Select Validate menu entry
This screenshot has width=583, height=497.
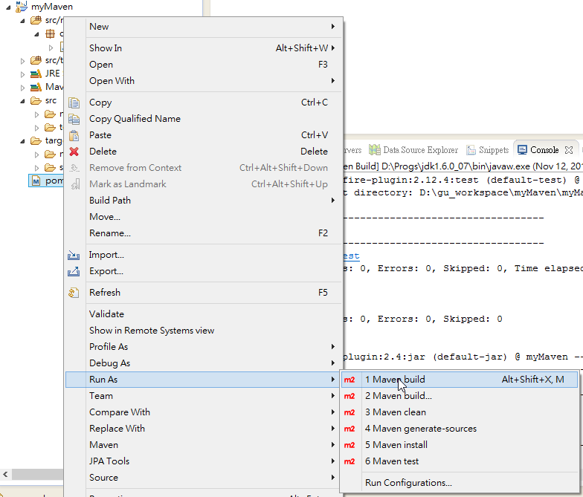pyautogui.click(x=204, y=314)
